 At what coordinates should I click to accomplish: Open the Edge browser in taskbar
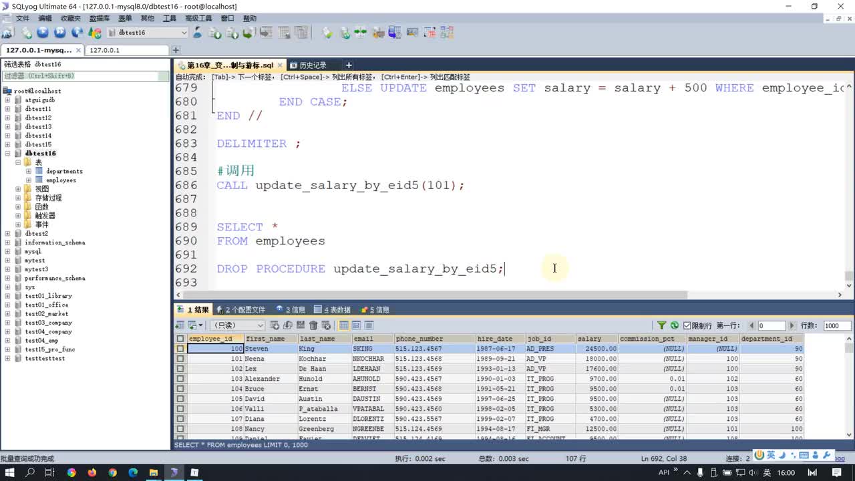[133, 472]
